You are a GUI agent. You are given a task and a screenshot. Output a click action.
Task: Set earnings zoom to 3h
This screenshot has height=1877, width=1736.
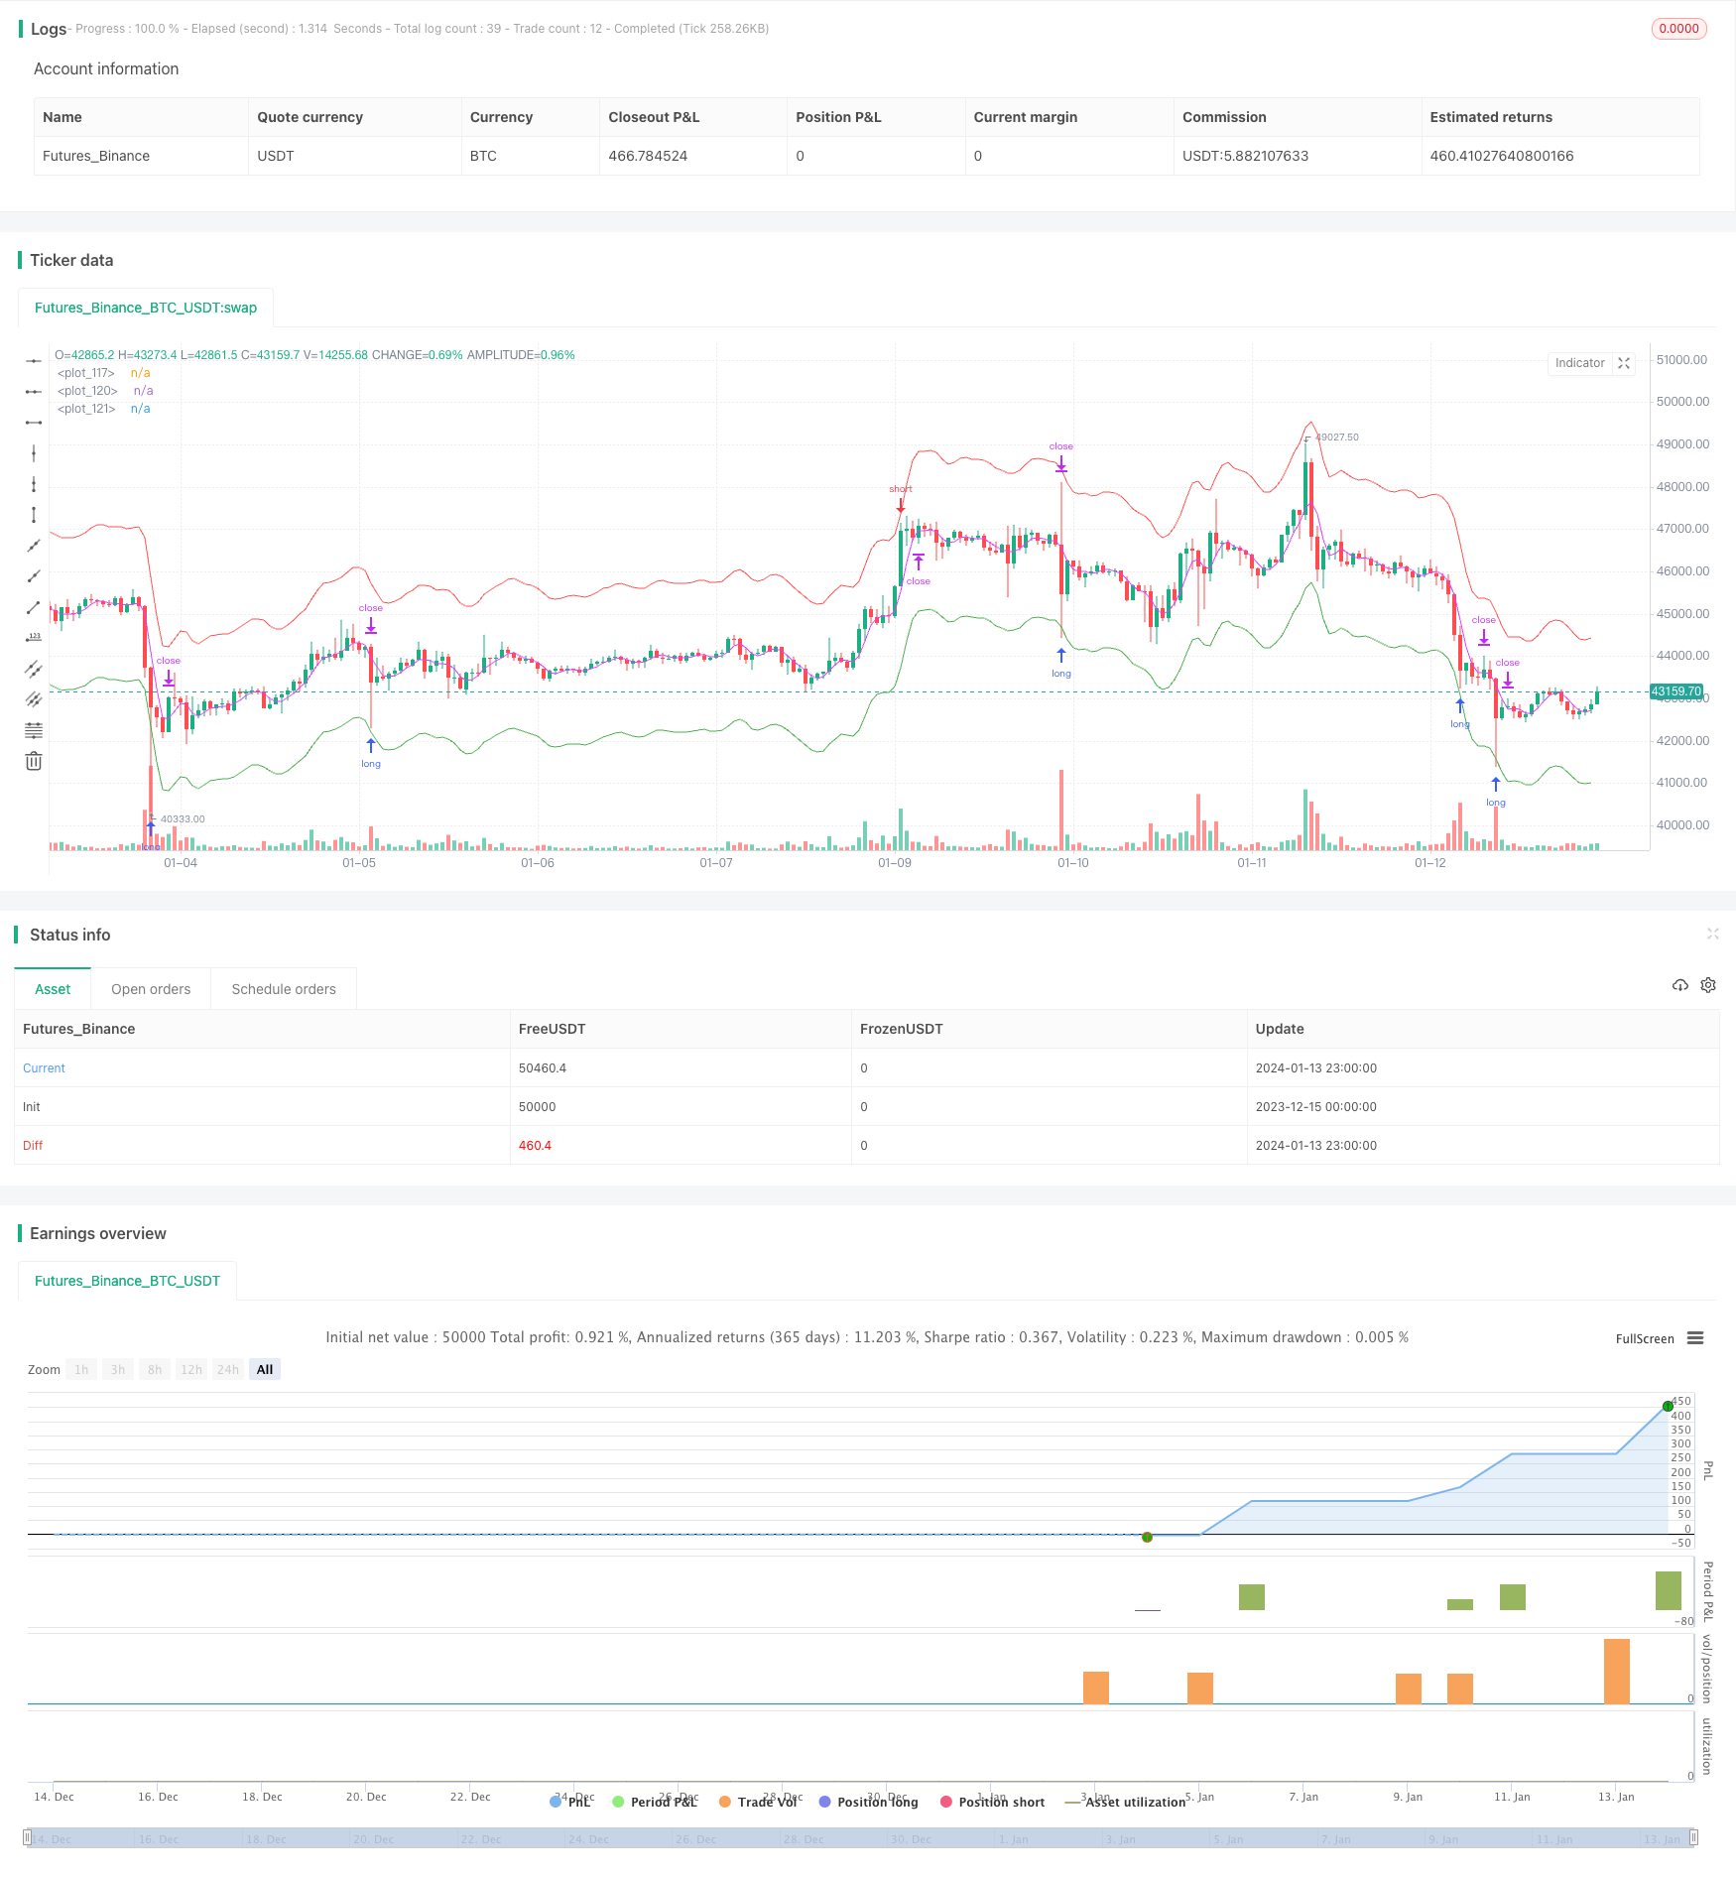pyautogui.click(x=118, y=1369)
